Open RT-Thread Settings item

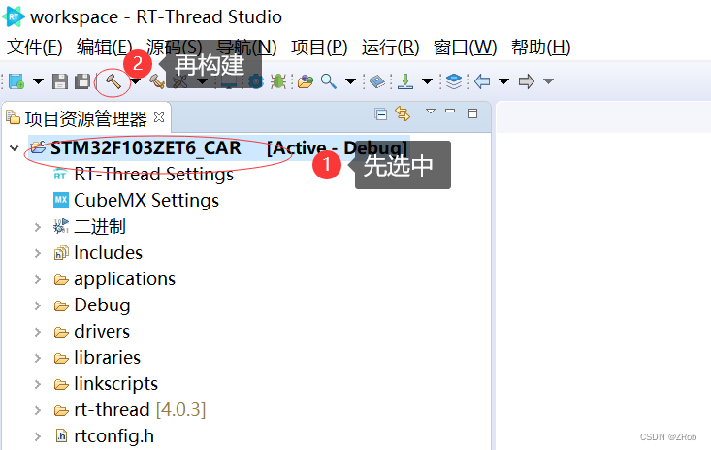pos(153,174)
